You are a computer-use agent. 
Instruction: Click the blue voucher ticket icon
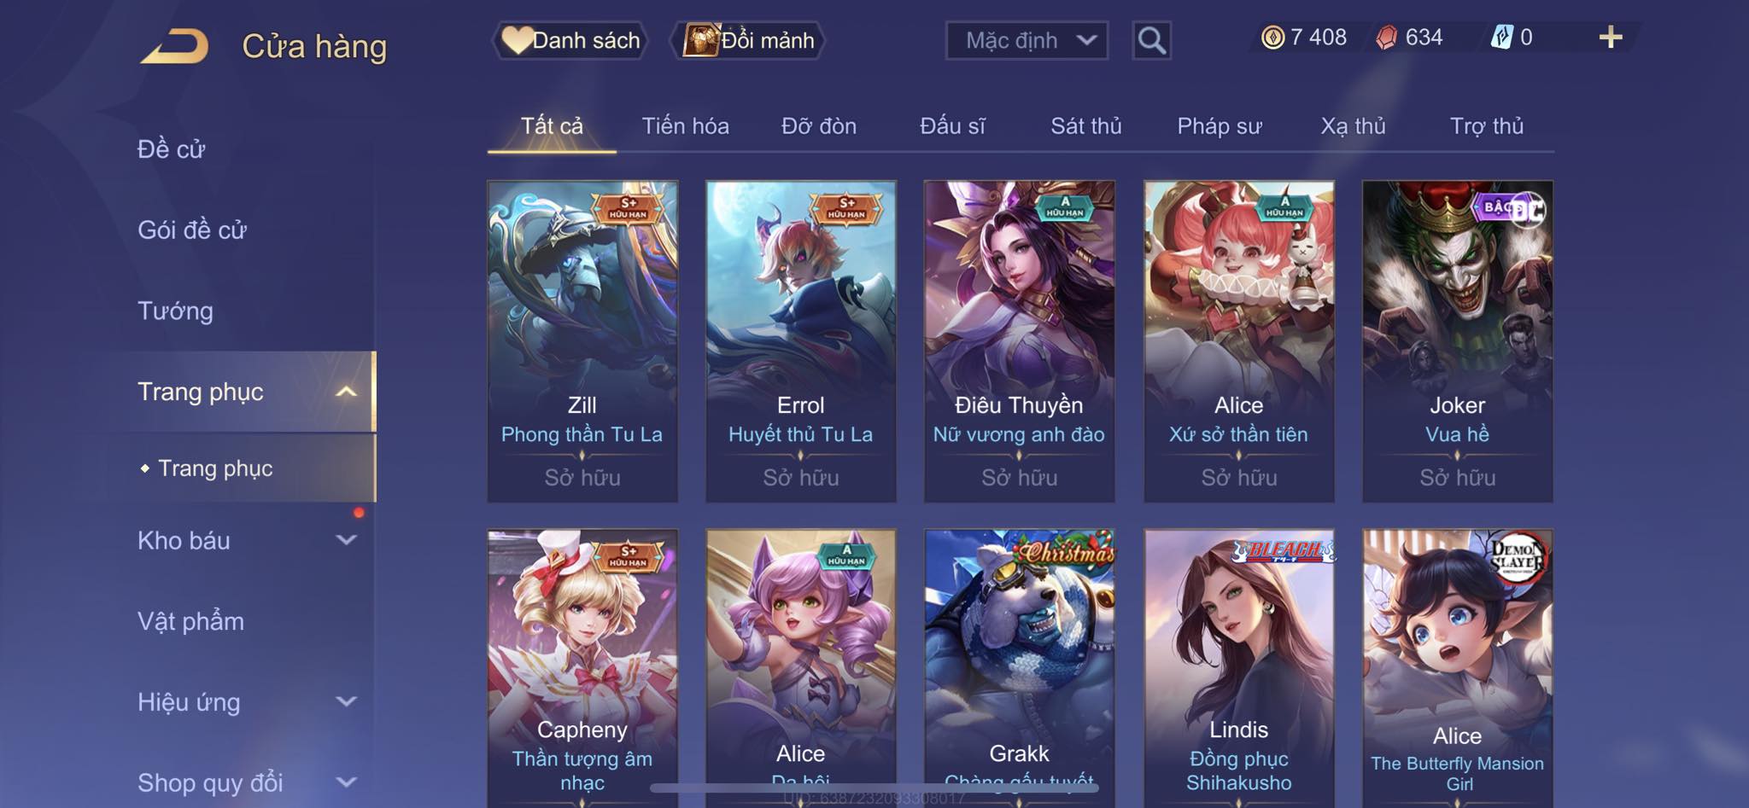[x=1502, y=38]
